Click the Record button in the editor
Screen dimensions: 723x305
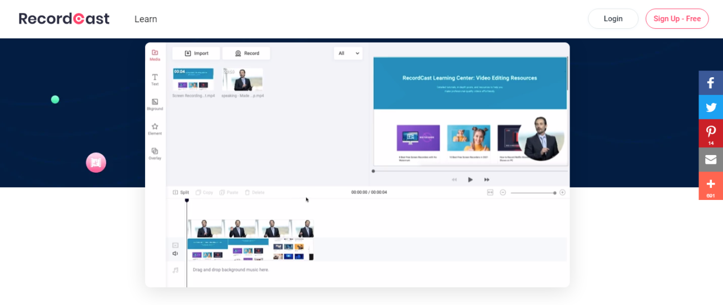coord(246,53)
